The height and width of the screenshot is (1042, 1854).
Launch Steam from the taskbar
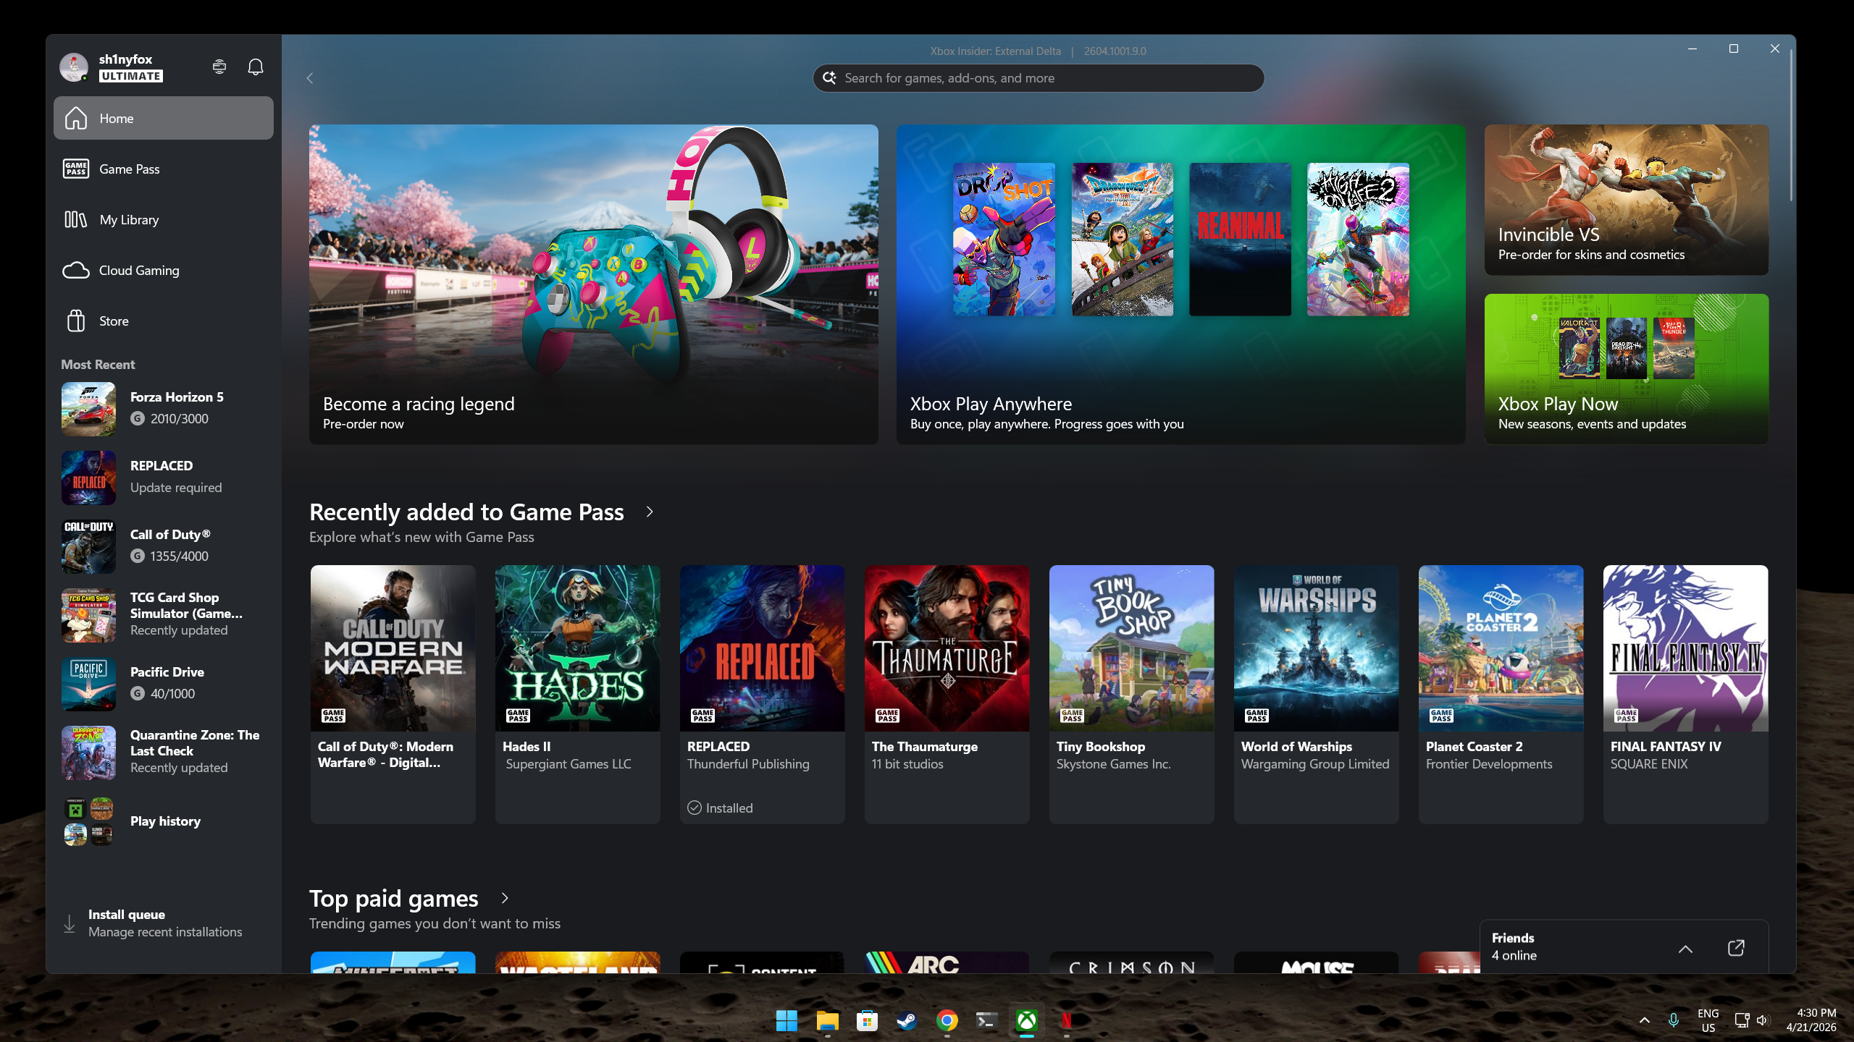pyautogui.click(x=906, y=1021)
